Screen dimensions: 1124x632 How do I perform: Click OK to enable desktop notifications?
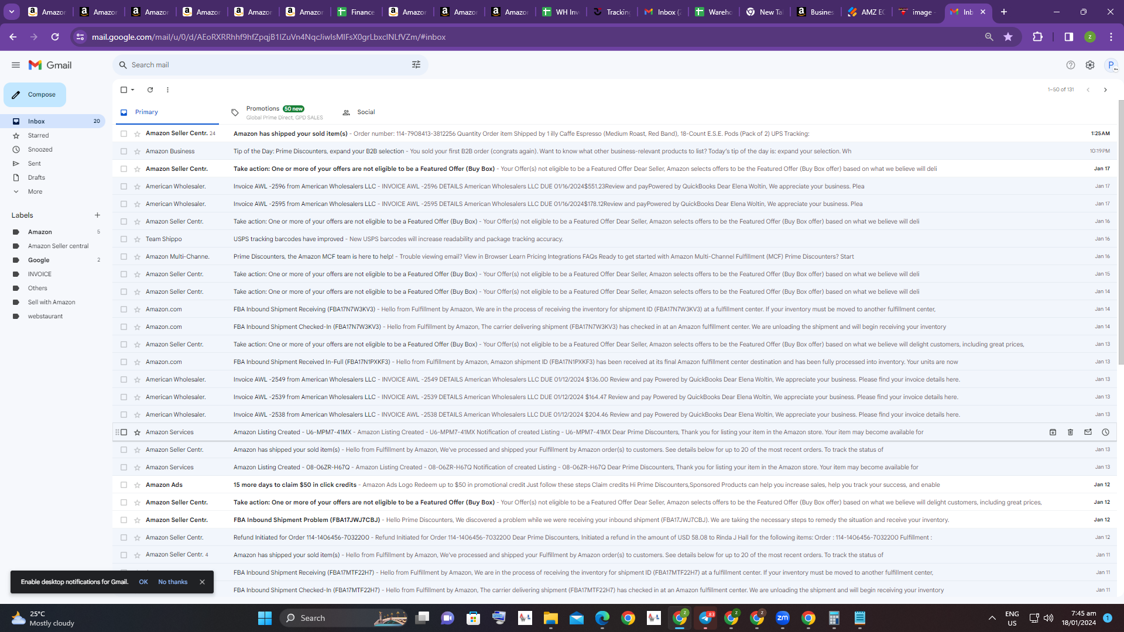143,582
